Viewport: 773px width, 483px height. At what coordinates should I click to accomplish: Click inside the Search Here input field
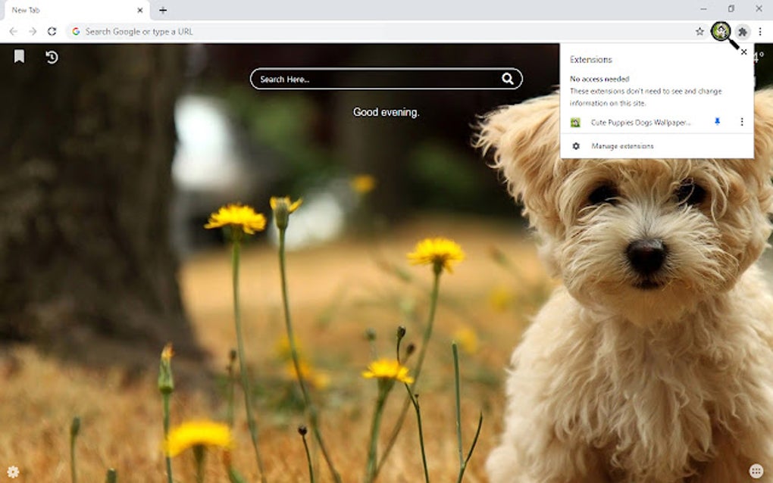(356, 78)
